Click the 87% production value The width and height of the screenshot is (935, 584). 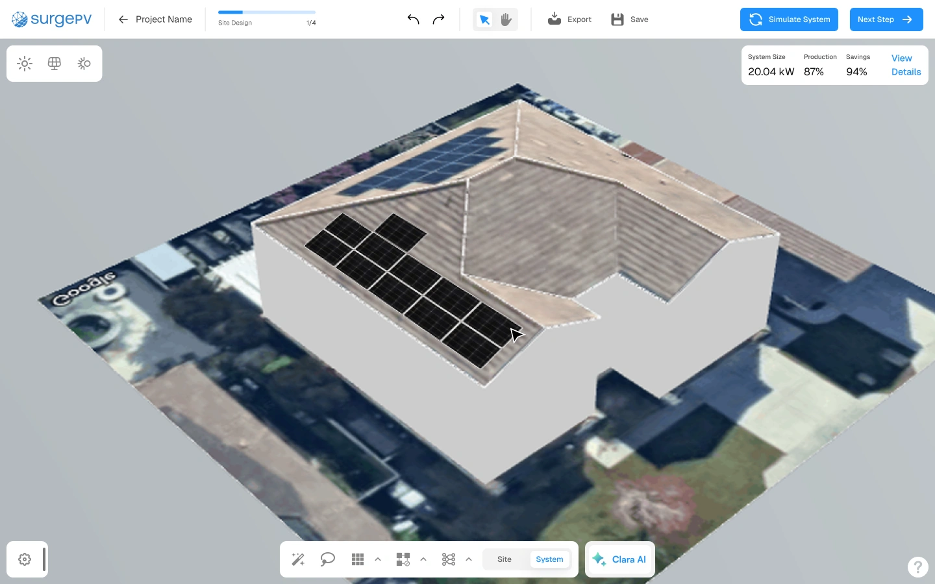(814, 72)
